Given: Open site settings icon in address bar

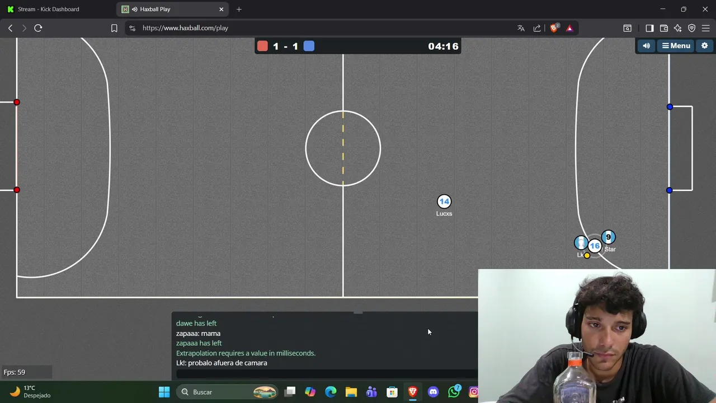Looking at the screenshot, I should (132, 28).
